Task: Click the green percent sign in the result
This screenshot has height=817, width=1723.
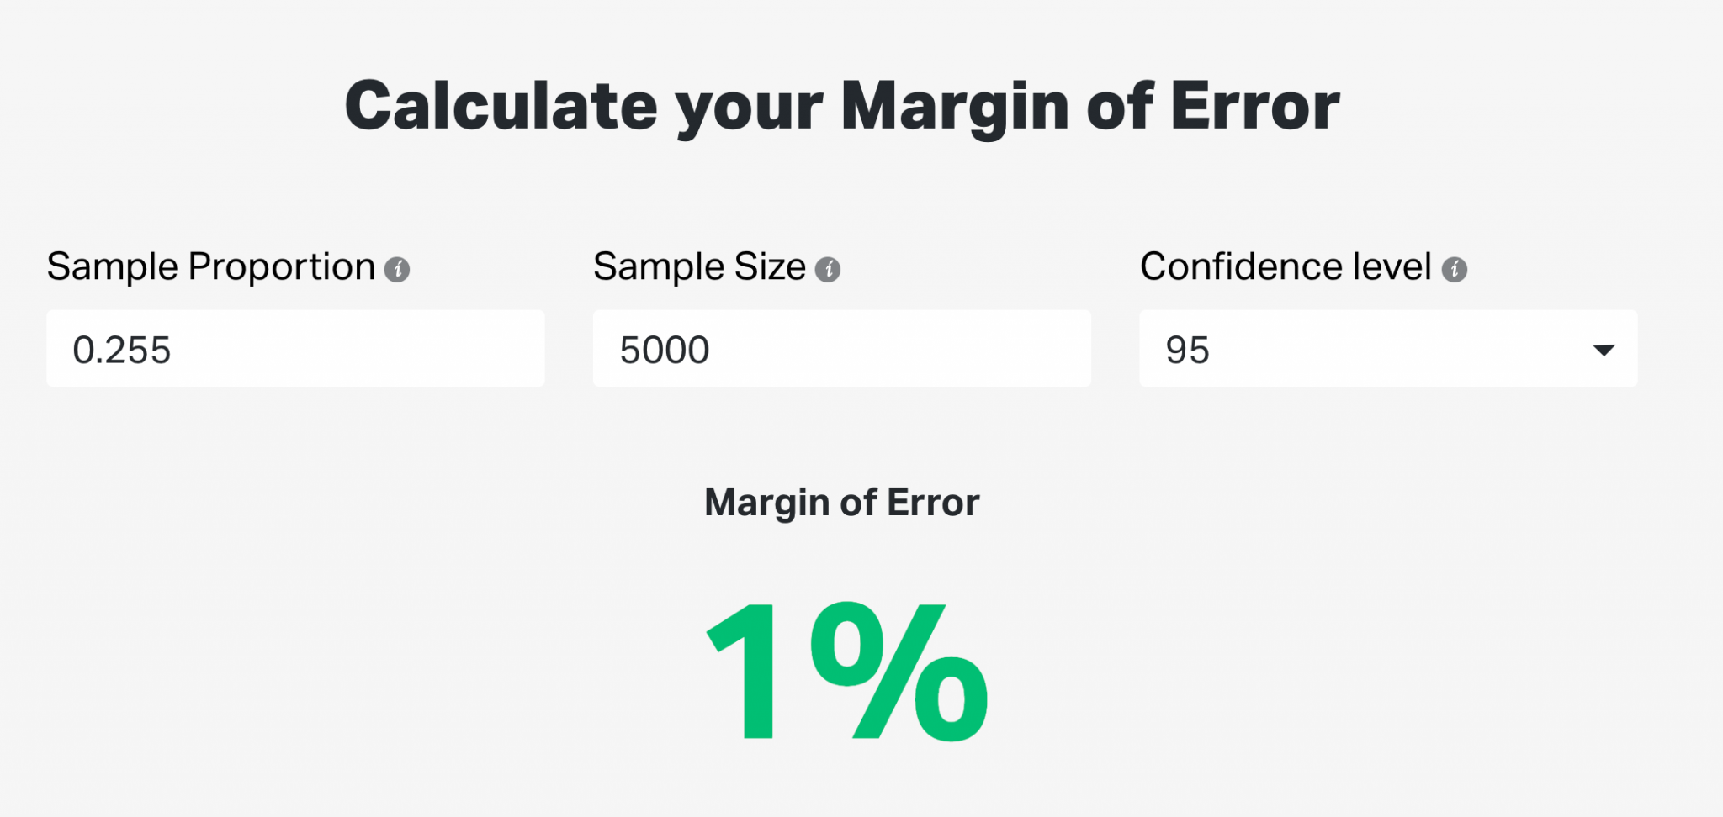Action: tap(899, 672)
